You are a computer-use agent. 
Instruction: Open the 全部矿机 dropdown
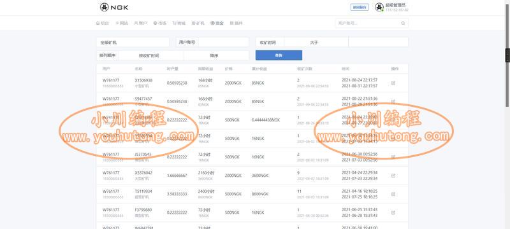(133, 42)
